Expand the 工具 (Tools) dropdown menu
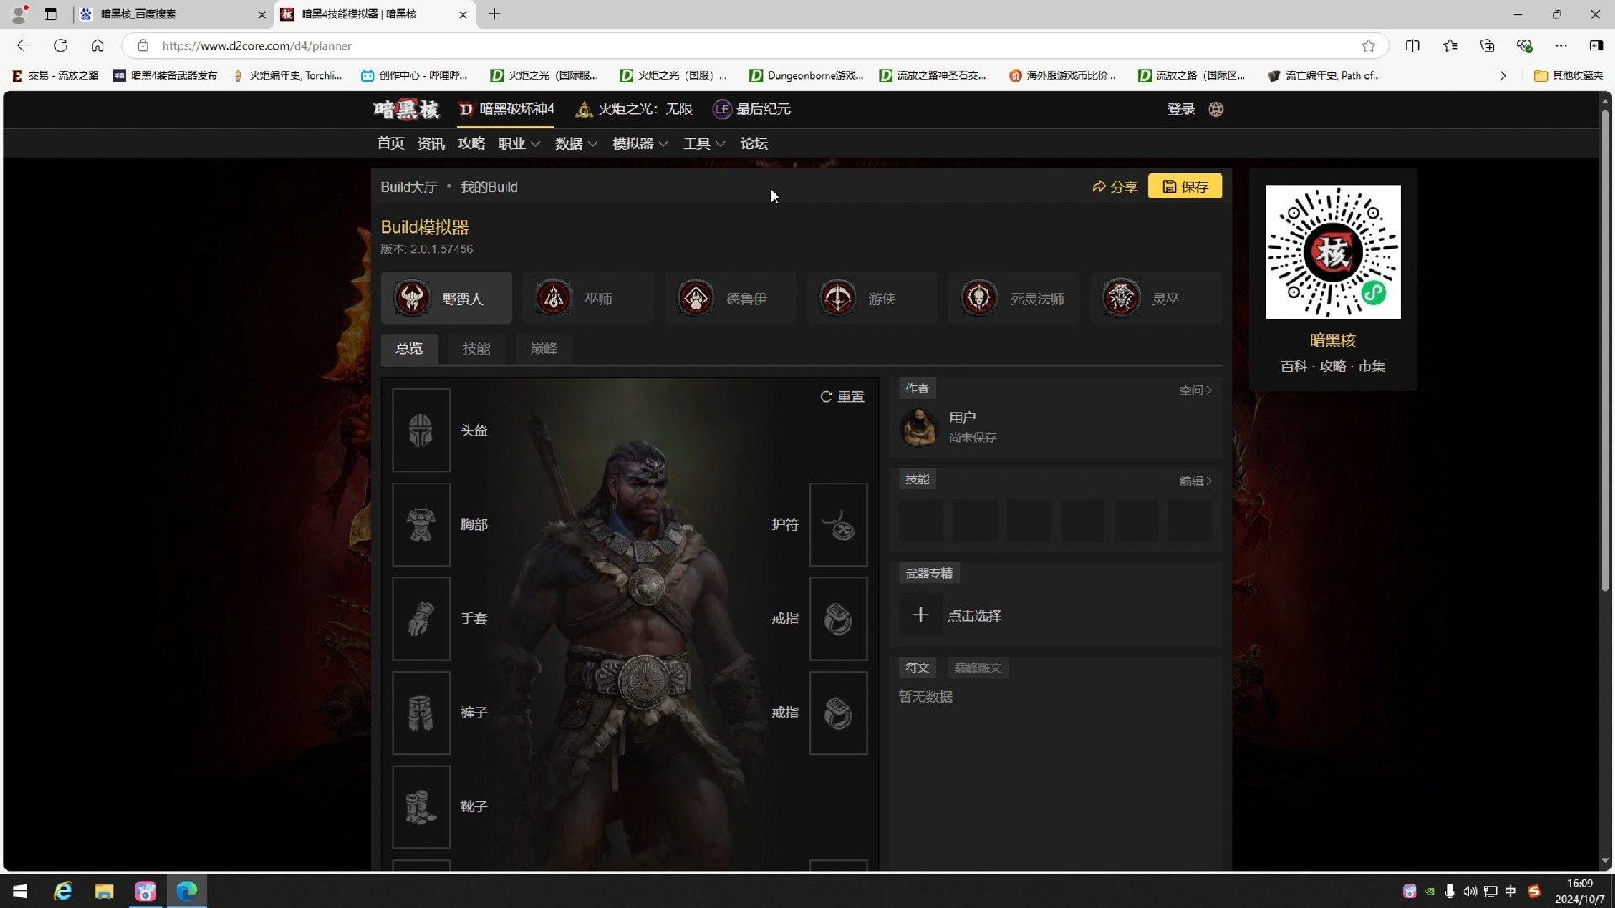This screenshot has width=1615, height=908. 702,143
